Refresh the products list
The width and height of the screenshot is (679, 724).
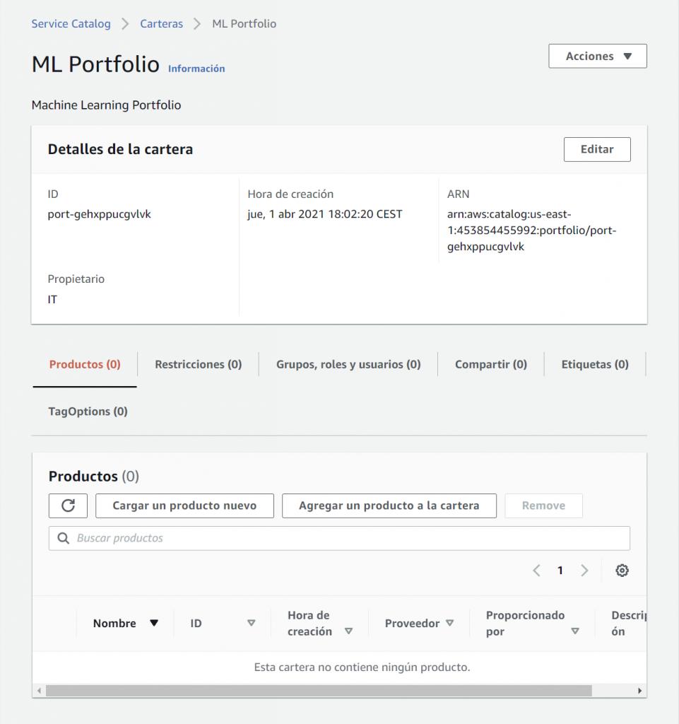click(68, 506)
